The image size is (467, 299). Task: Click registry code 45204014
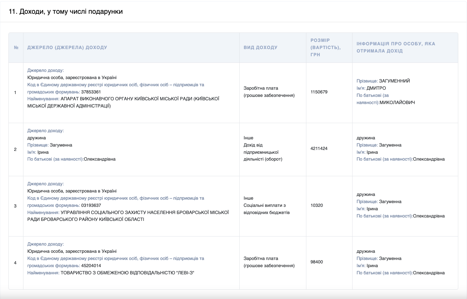click(91, 266)
